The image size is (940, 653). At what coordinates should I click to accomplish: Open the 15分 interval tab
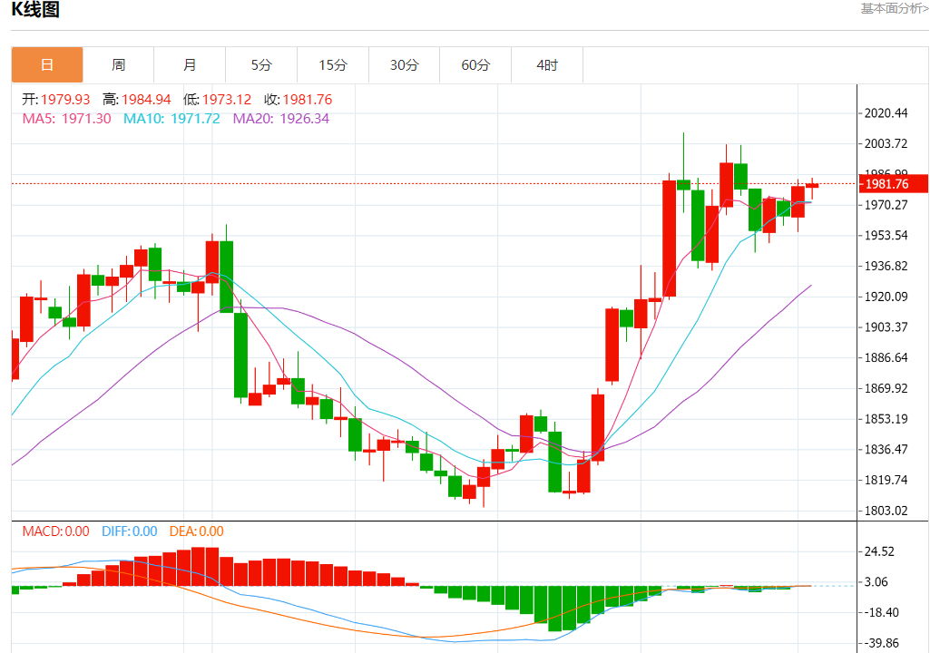coord(333,64)
